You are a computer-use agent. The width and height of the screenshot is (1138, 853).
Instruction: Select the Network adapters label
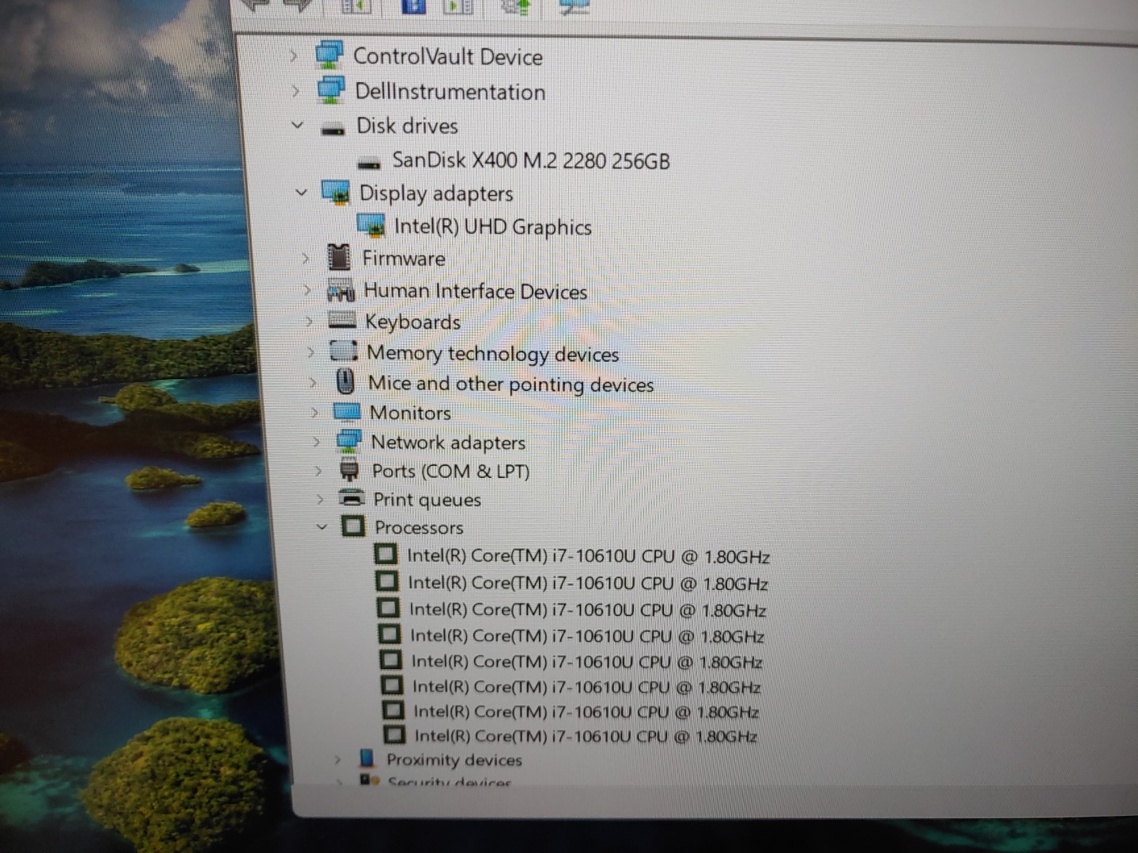pos(448,442)
